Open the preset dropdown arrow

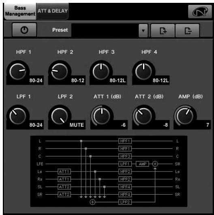tap(143, 30)
